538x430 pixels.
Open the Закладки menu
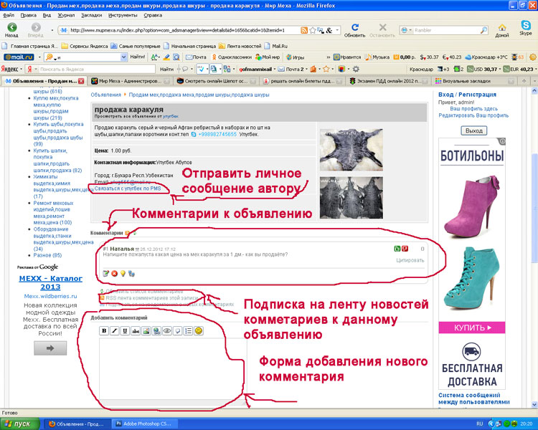coord(92,15)
